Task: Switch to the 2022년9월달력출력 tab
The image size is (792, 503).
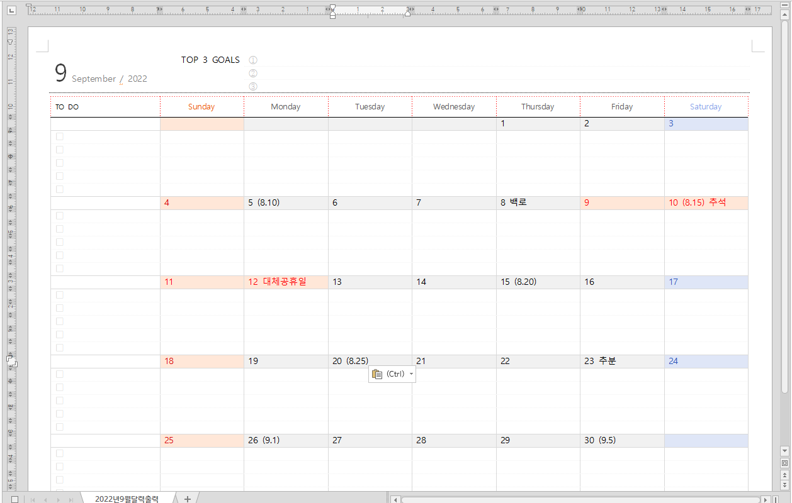Action: tap(127, 499)
